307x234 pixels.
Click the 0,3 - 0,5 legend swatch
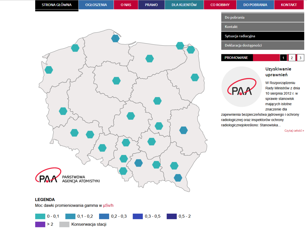coord(138,216)
